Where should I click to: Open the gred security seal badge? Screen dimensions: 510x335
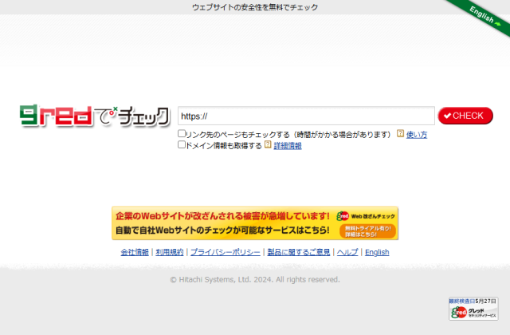click(x=473, y=309)
